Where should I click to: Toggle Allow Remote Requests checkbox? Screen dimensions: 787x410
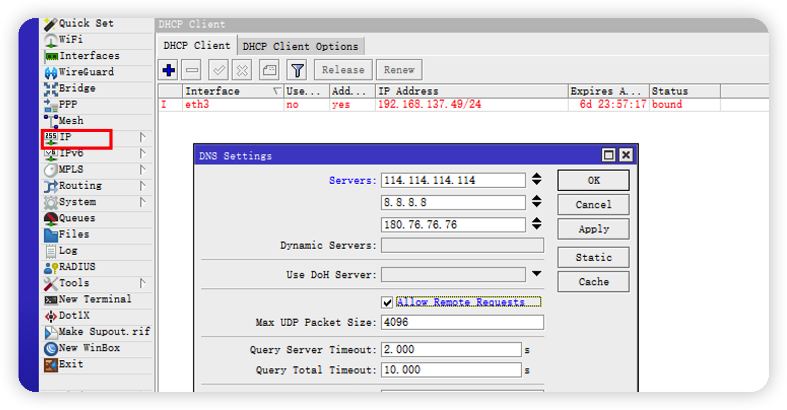click(387, 303)
